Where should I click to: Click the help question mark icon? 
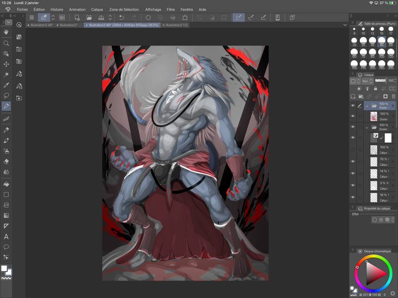click(x=292, y=18)
